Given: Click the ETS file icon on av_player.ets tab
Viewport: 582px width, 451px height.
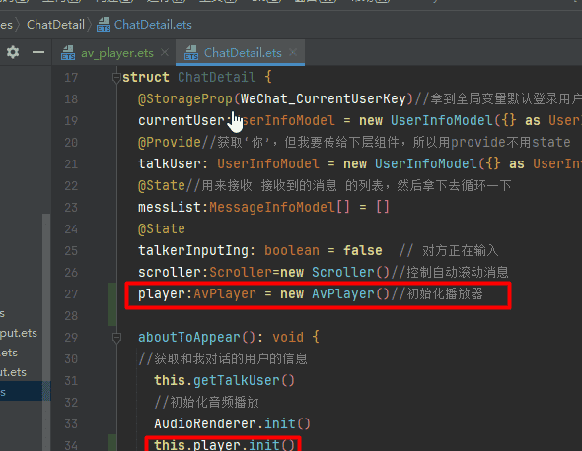Looking at the screenshot, I should pyautogui.click(x=68, y=53).
